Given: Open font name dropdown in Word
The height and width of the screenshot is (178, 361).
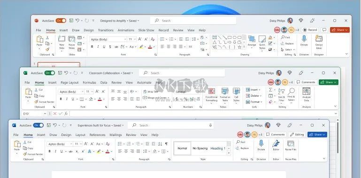Looking at the screenshot, I should click(x=71, y=144).
